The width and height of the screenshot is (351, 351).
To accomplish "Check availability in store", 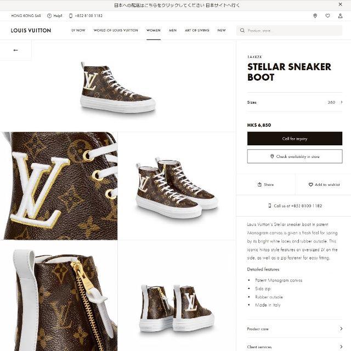I will (295, 156).
